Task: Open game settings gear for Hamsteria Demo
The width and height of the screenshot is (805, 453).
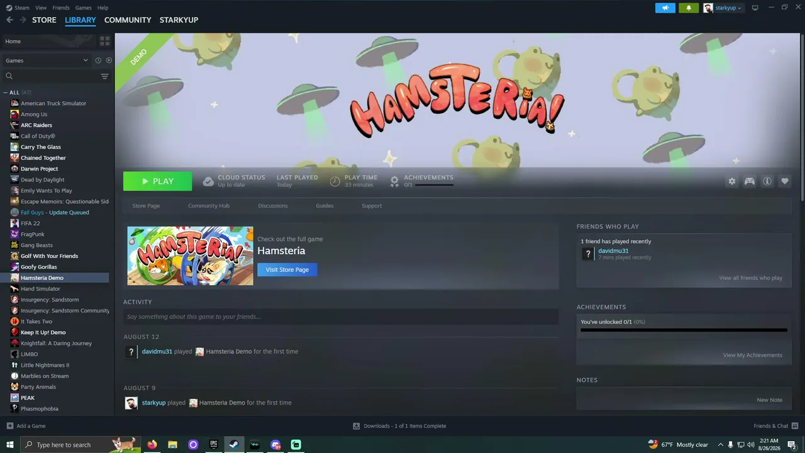Action: [x=732, y=181]
